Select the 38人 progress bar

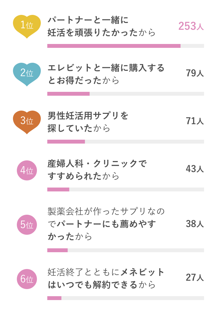click(126, 250)
